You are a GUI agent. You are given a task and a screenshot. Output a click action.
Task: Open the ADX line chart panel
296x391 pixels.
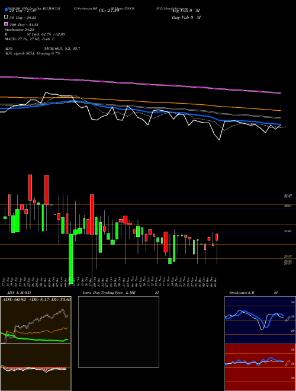[x=36, y=320]
